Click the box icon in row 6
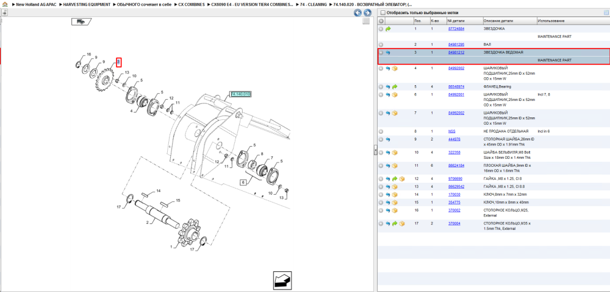The height and width of the screenshot is (292, 610). click(x=395, y=95)
